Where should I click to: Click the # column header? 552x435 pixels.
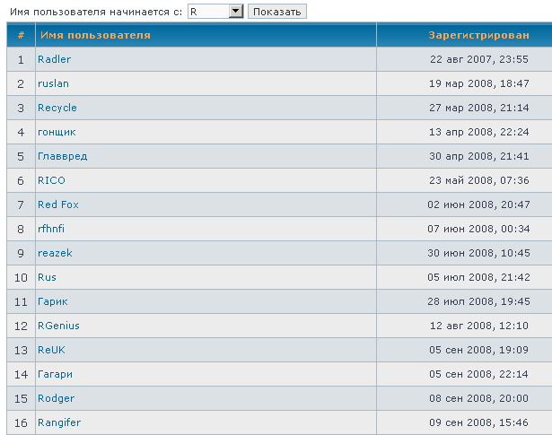pos(21,35)
